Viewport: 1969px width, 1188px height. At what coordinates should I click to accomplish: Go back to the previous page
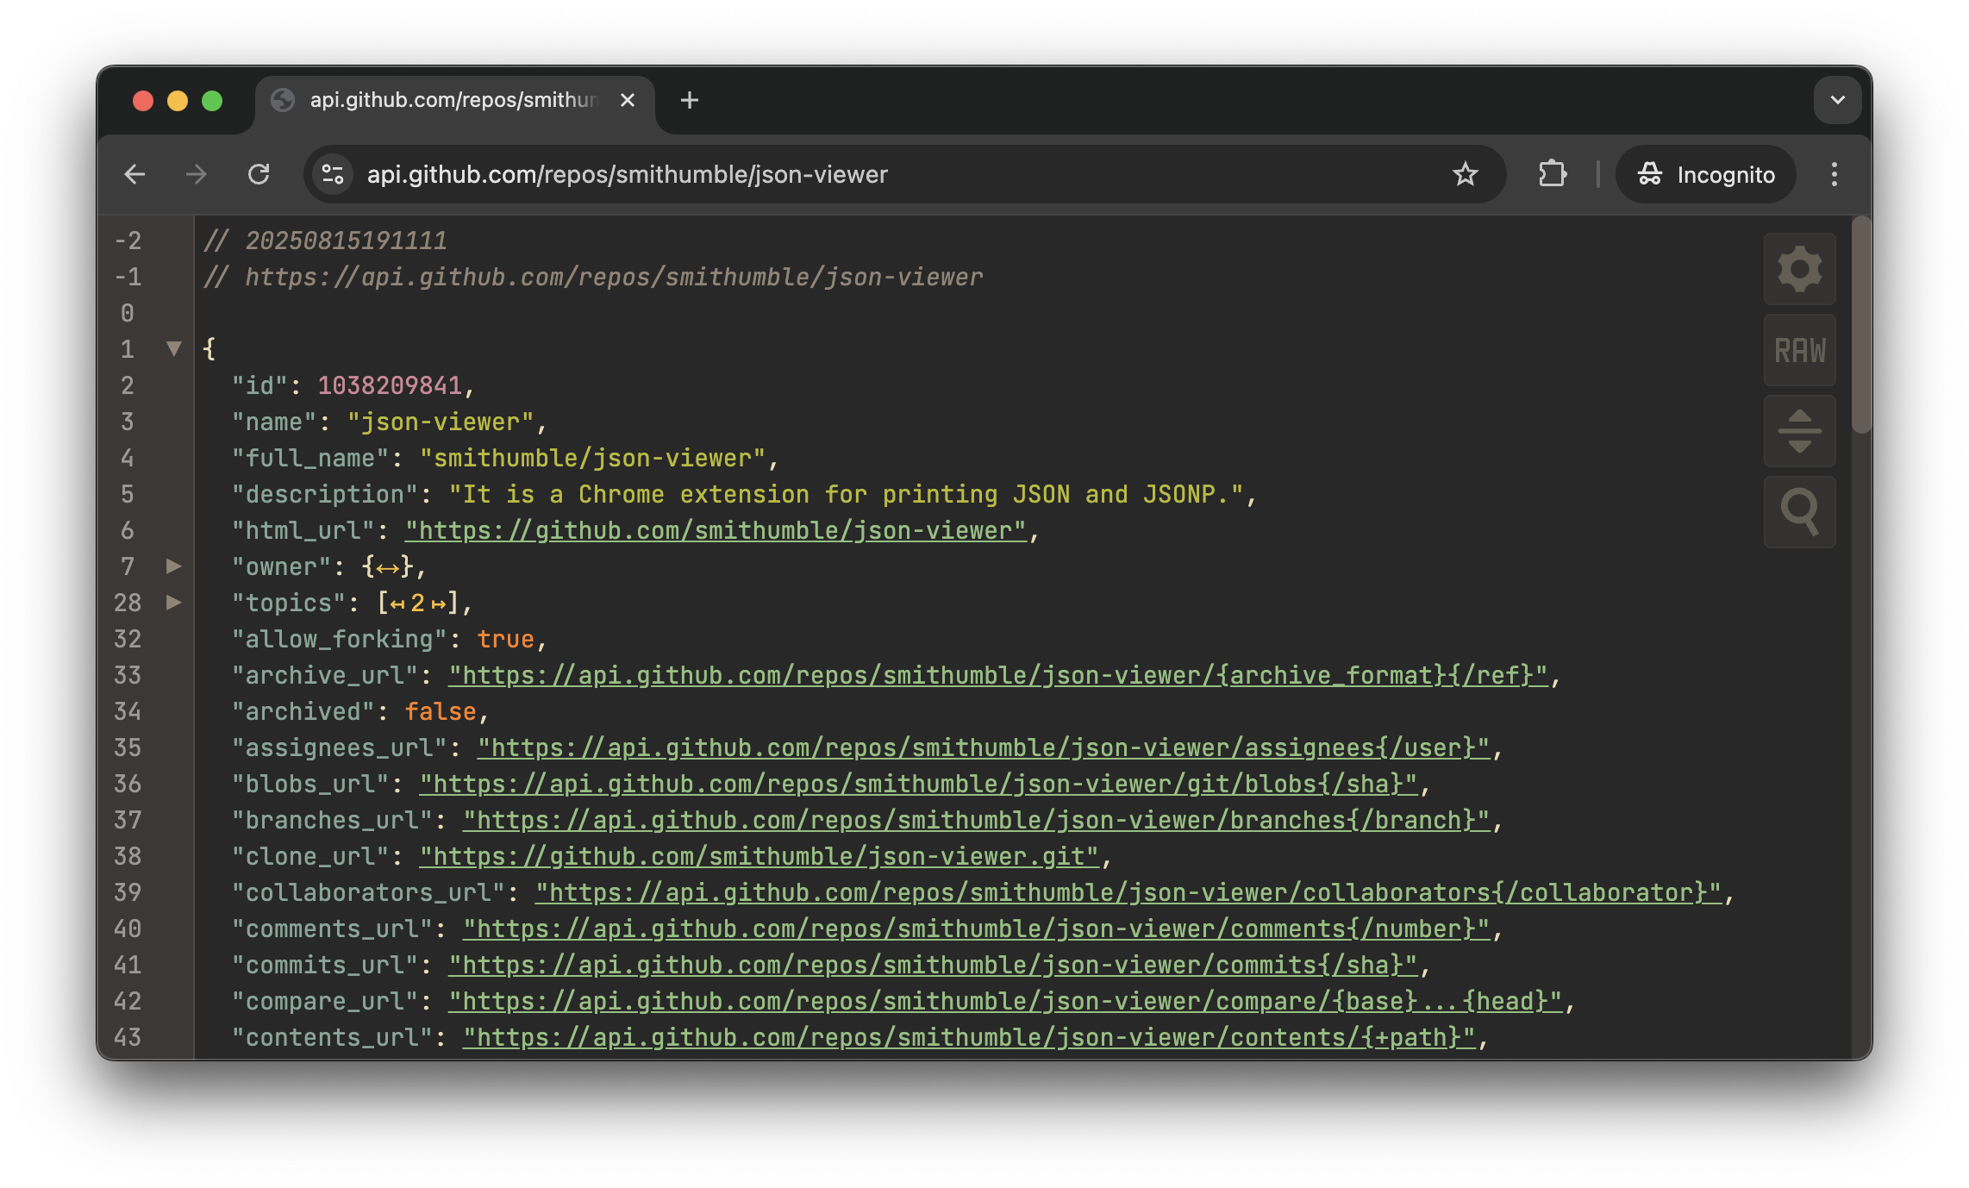coord(135,174)
